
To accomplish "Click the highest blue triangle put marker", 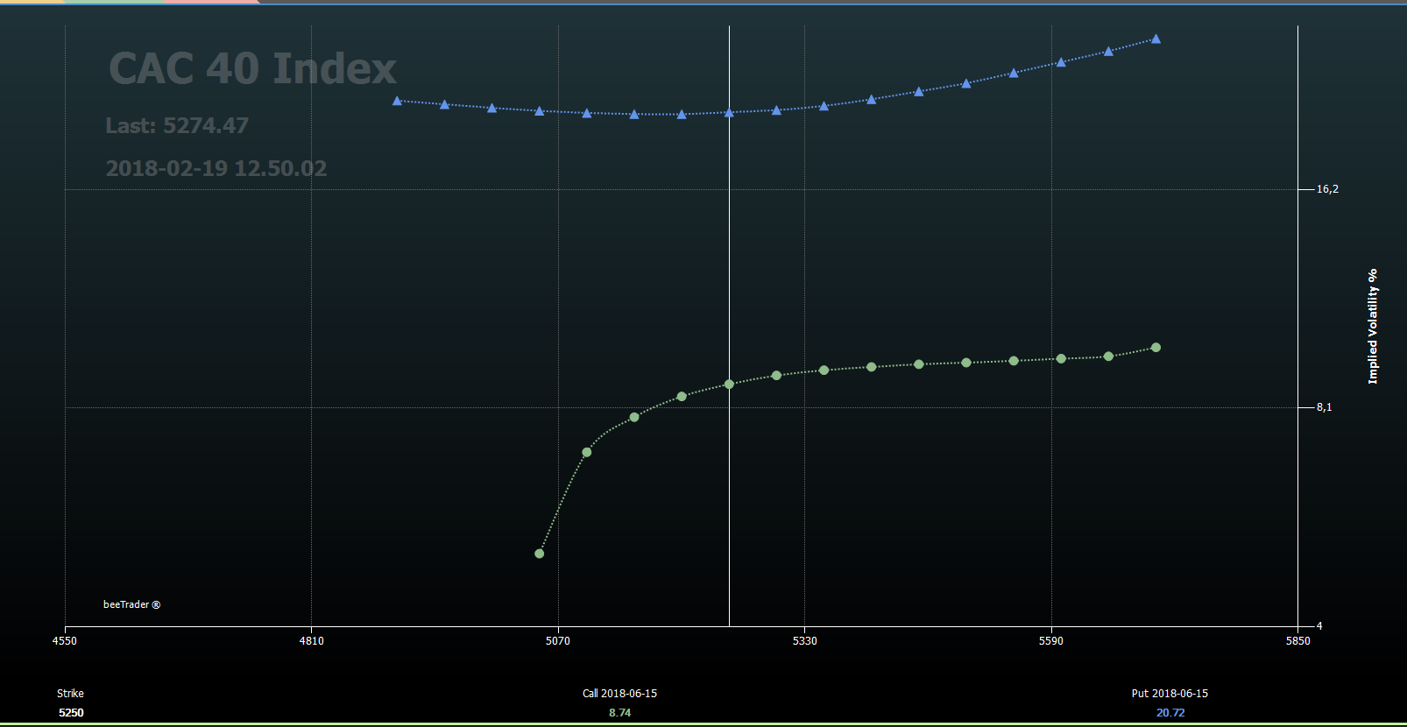I will [x=1156, y=39].
